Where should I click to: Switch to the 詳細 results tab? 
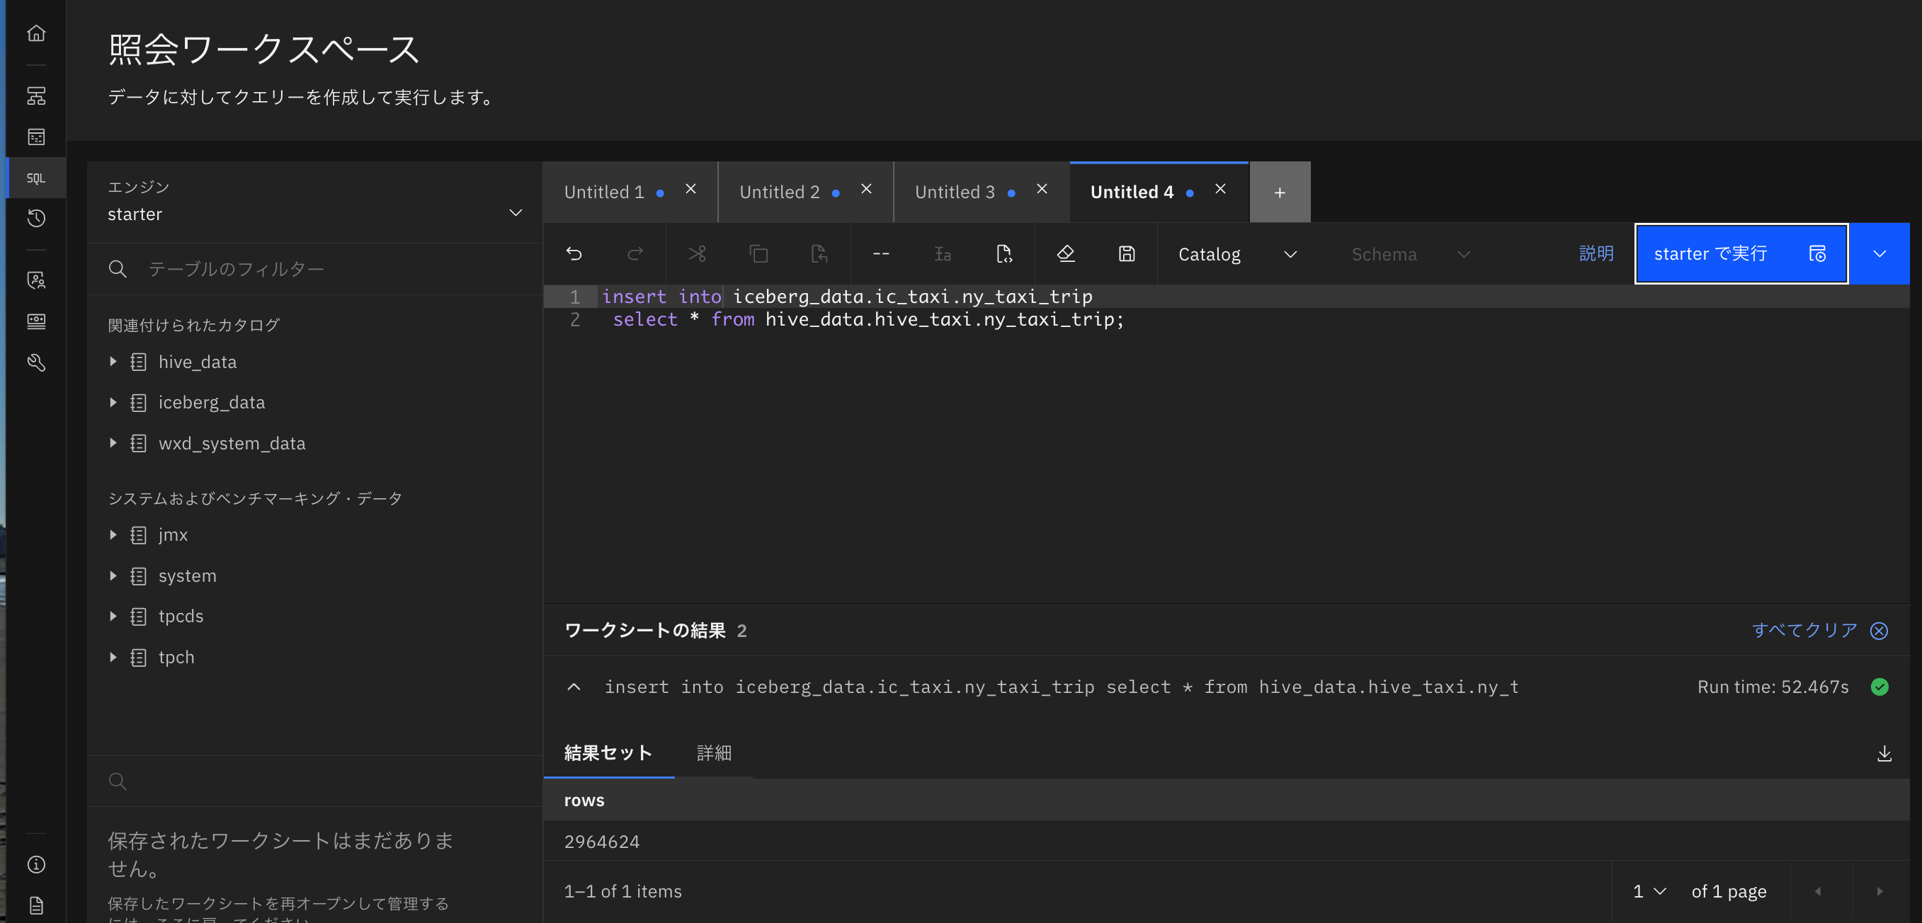713,753
